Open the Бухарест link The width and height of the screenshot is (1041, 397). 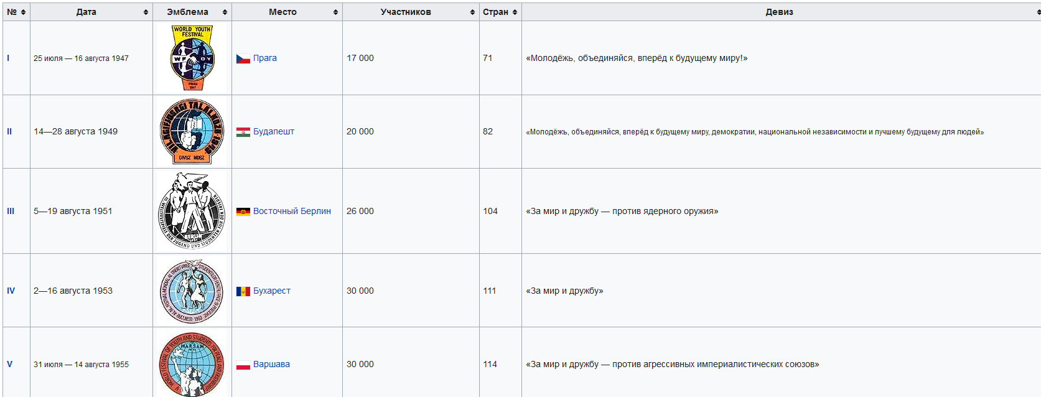pyautogui.click(x=272, y=291)
